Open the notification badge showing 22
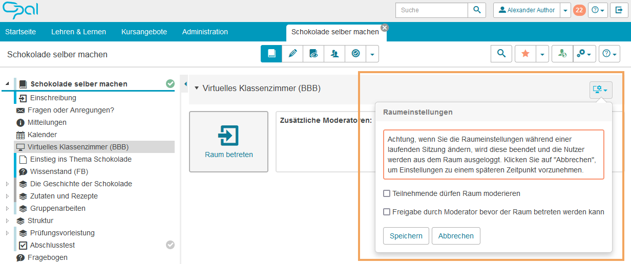The height and width of the screenshot is (264, 631). pyautogui.click(x=579, y=10)
